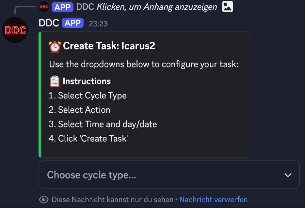Image resolution: width=305 pixels, height=208 pixels.
Task: Click the clipboard emoji next to Instructions
Action: (x=54, y=81)
